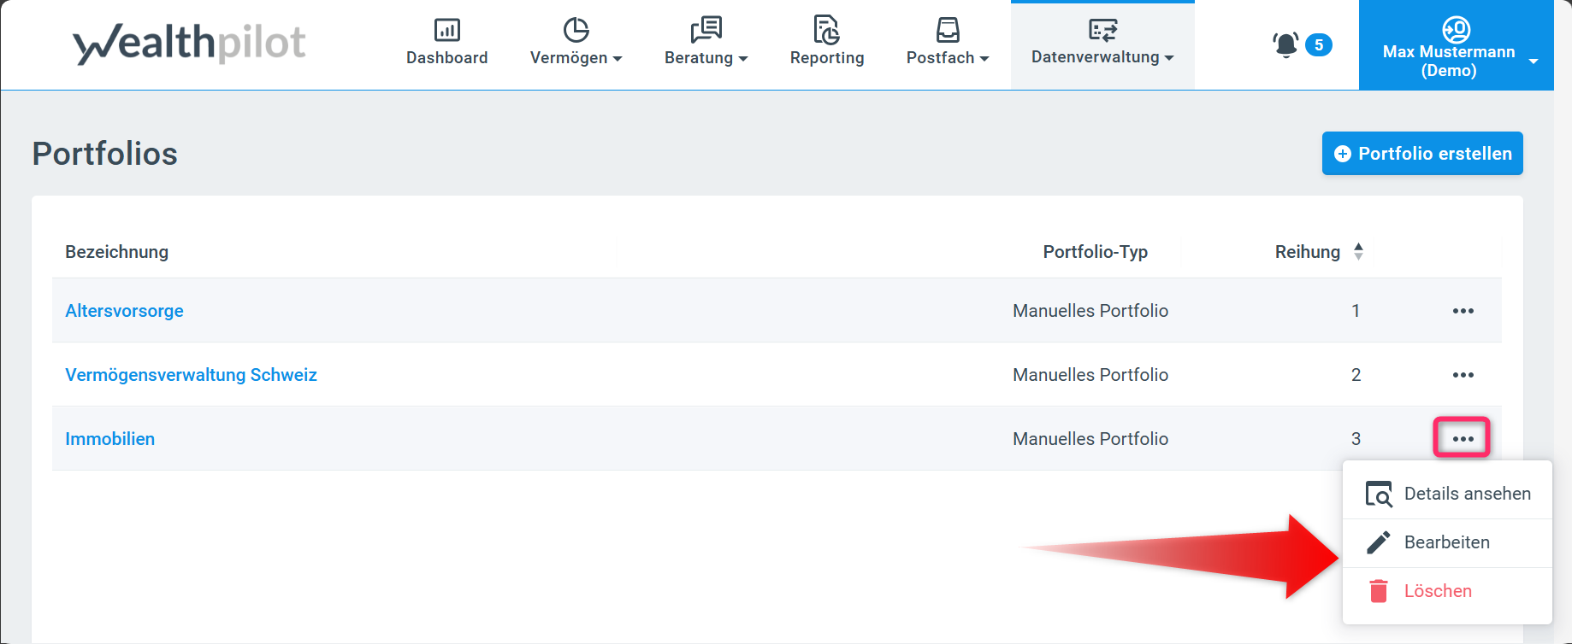The width and height of the screenshot is (1572, 644).
Task: Click the Postfach inbox icon
Action: point(948,31)
